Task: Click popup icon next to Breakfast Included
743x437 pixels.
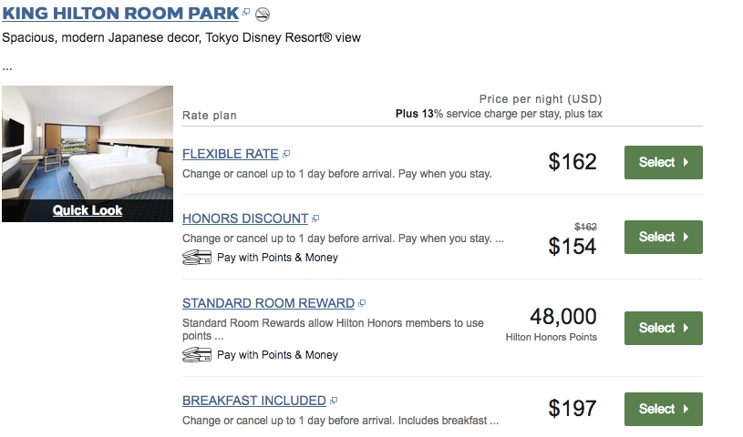Action: 334,401
